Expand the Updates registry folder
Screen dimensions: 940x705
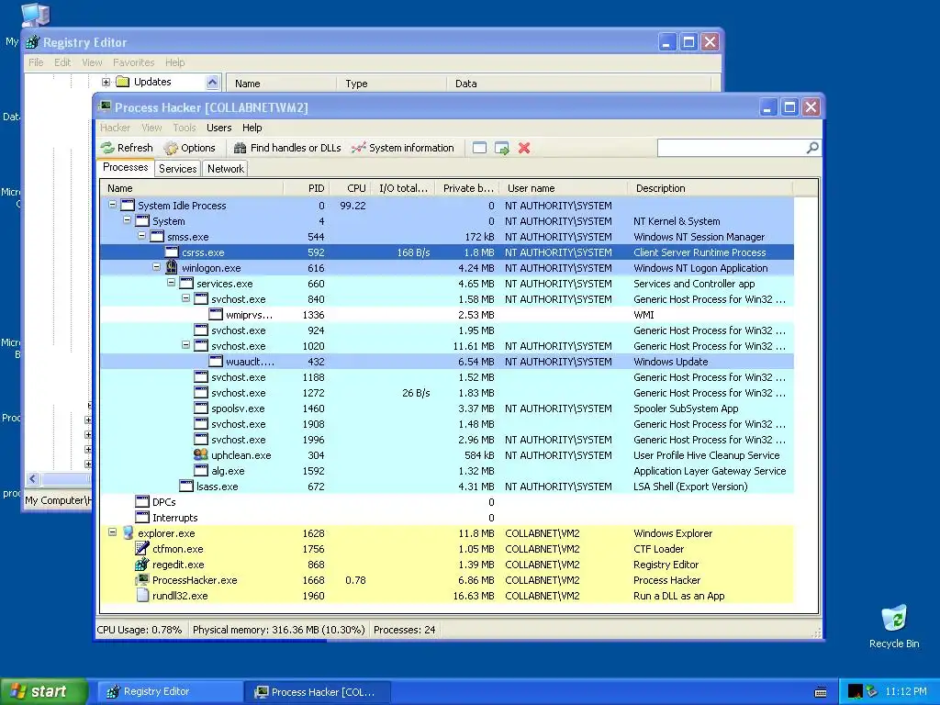pos(106,82)
